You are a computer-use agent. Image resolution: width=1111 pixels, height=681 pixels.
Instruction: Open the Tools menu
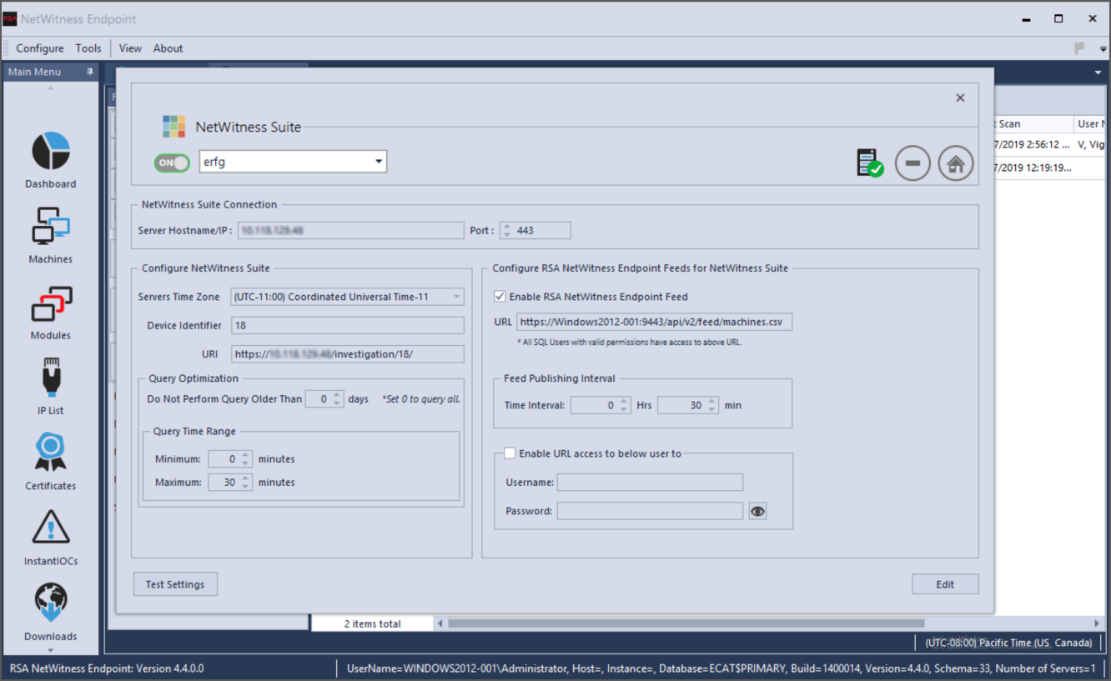pyautogui.click(x=88, y=48)
